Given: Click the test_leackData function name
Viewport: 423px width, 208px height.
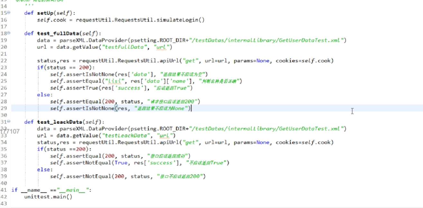Looking at the screenshot, I should click(59, 122).
